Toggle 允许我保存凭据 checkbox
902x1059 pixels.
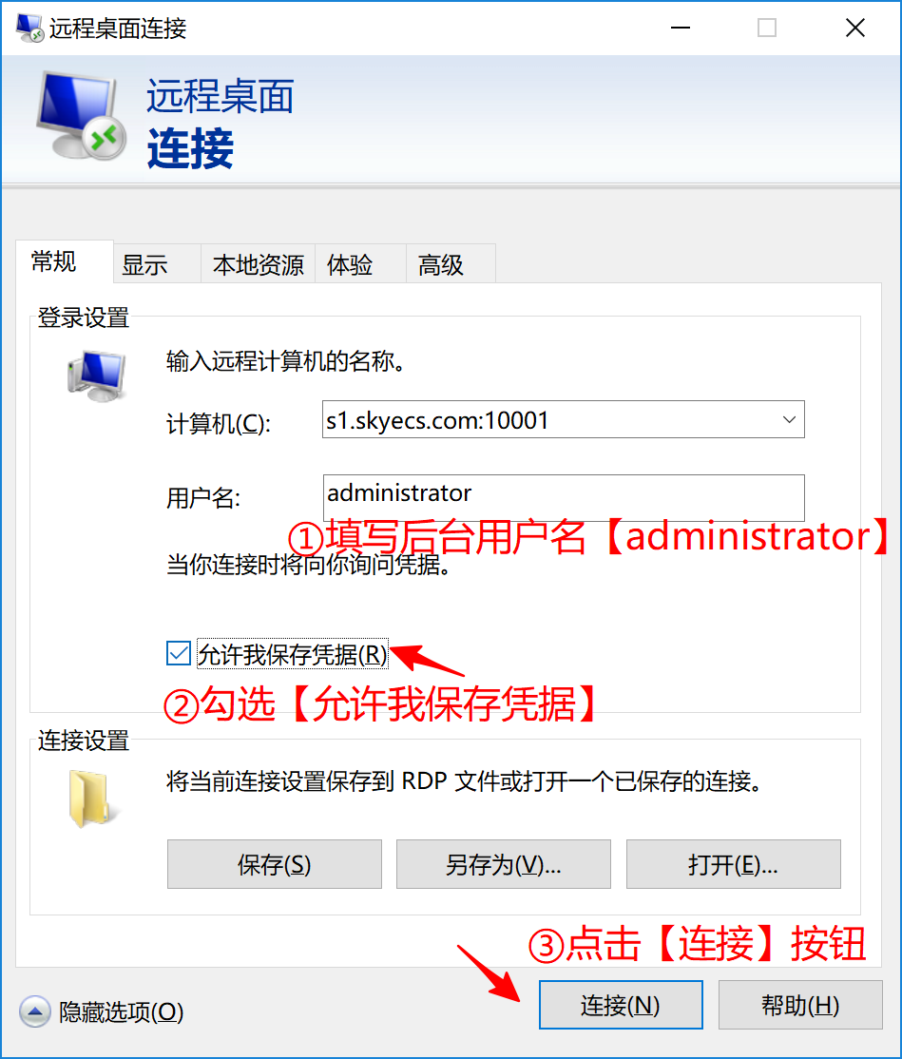[x=179, y=654]
